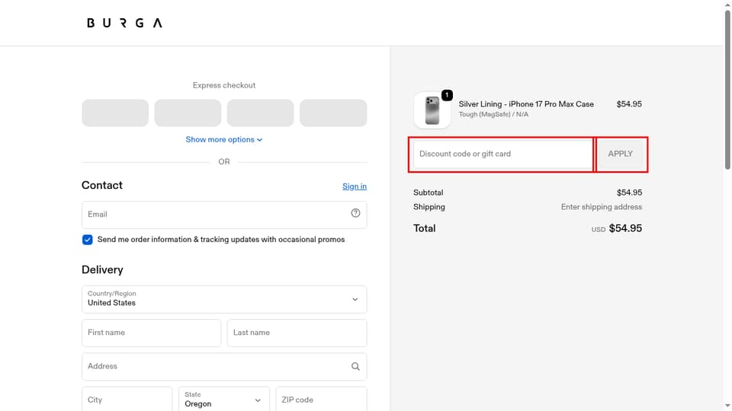Focus the discount code or gift card field
Viewport: 732px width, 411px height.
502,154
